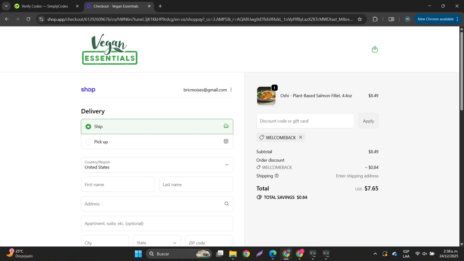Viewport: 464px width, 261px height.
Task: Reload the checkout page
Action: click(x=28, y=19)
